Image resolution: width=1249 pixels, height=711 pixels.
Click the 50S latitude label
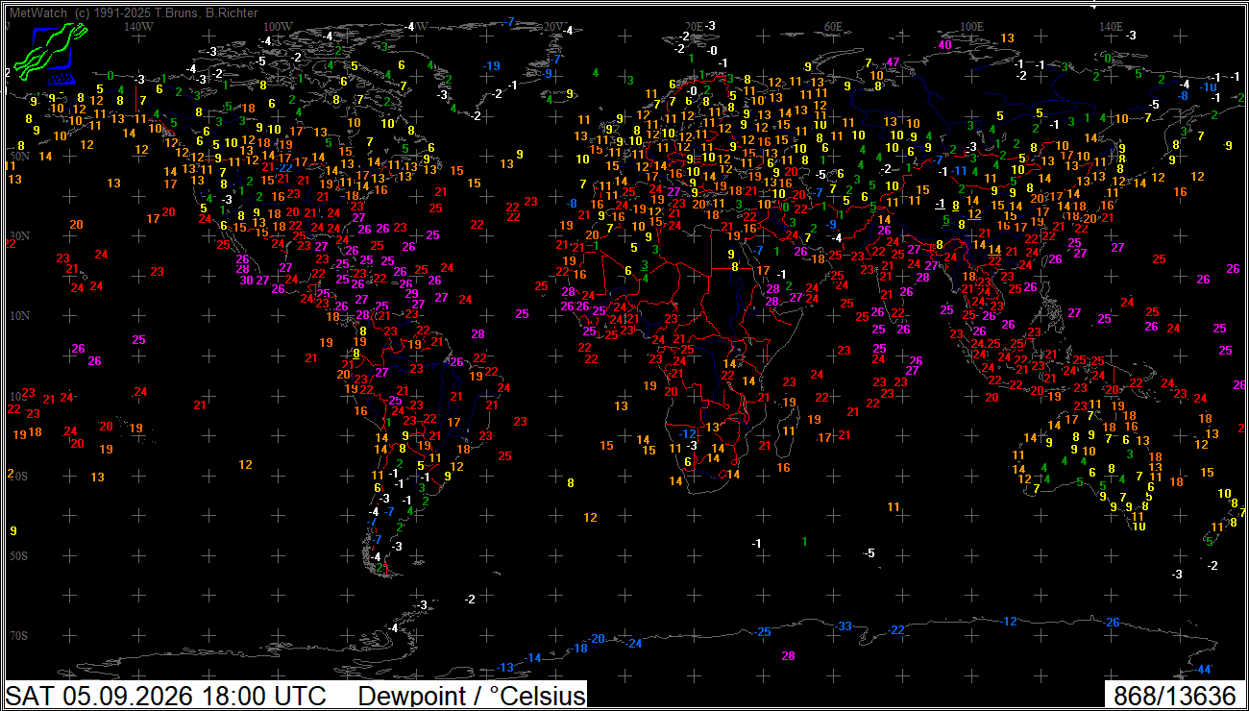pyautogui.click(x=18, y=556)
